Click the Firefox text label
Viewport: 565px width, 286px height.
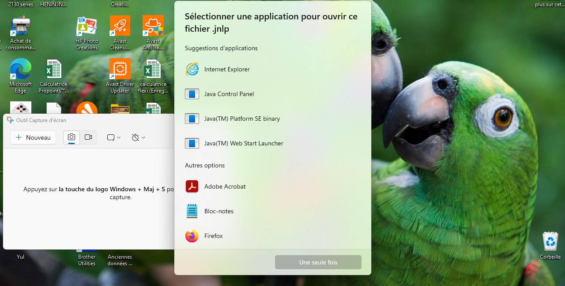click(214, 236)
